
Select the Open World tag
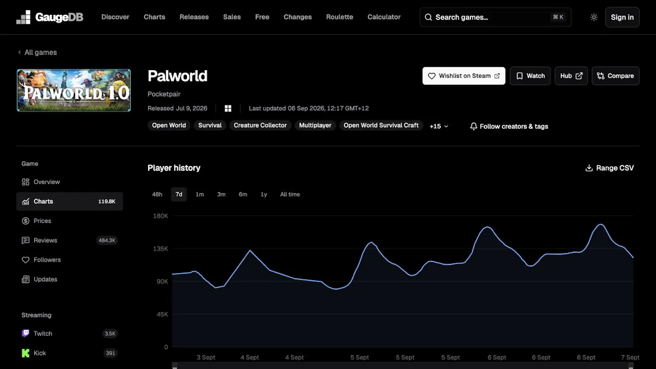coord(169,125)
